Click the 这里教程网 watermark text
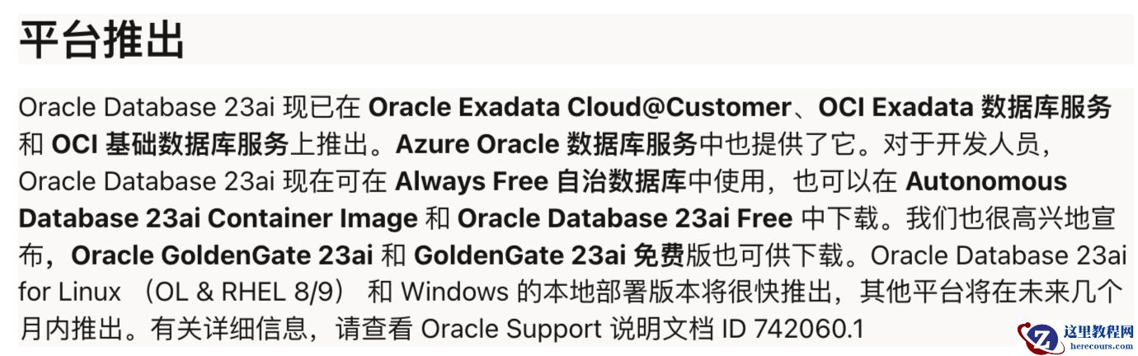The height and width of the screenshot is (356, 1138). coord(1098,332)
